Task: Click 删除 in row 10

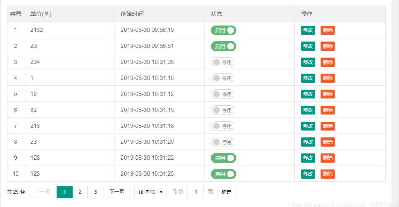Action: (x=328, y=174)
